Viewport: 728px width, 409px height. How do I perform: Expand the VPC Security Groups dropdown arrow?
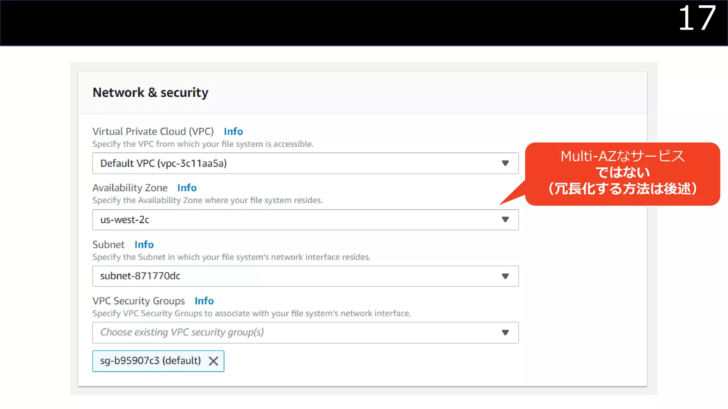(x=505, y=333)
